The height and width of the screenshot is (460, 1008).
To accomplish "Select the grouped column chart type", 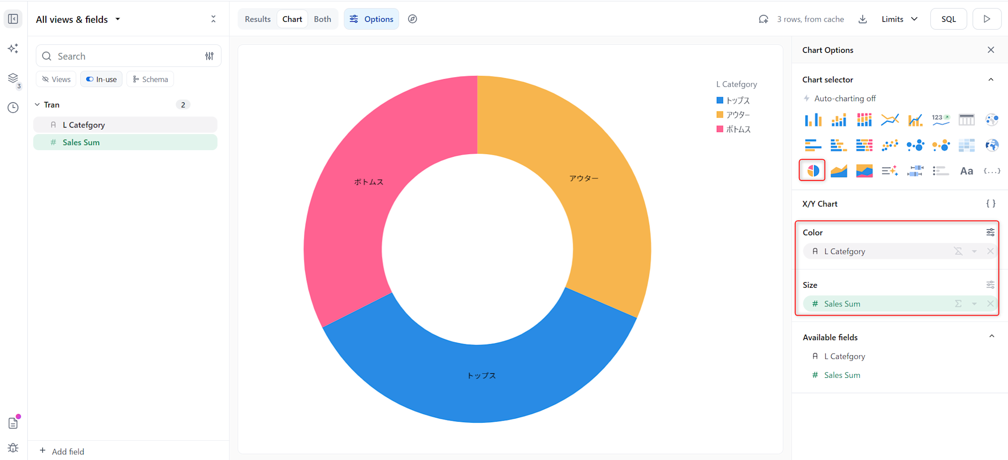I will click(x=813, y=120).
